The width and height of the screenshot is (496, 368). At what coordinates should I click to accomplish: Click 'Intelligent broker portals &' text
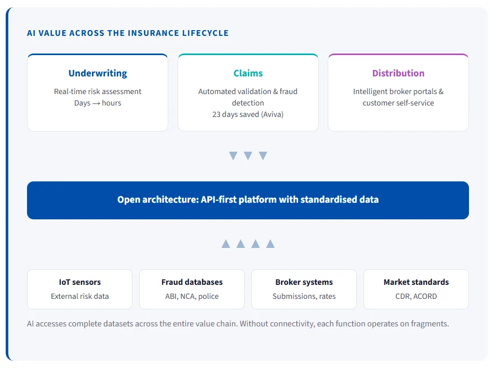click(x=398, y=91)
